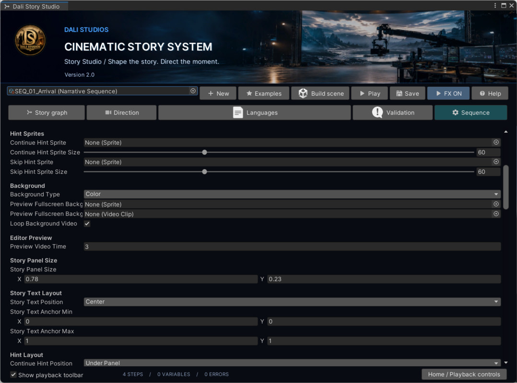517x383 pixels.
Task: Edit Story Text Anchor Min Y field
Action: [384, 321]
